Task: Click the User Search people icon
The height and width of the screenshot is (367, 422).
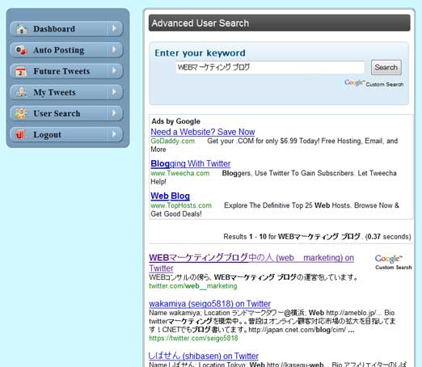Action: [x=21, y=113]
